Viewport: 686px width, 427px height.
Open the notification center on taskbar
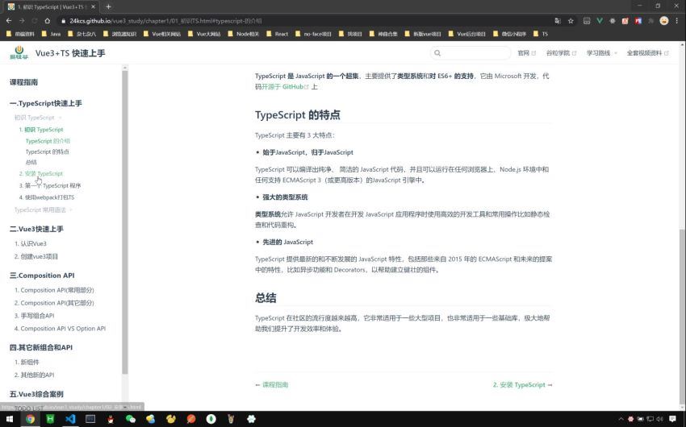(672, 419)
